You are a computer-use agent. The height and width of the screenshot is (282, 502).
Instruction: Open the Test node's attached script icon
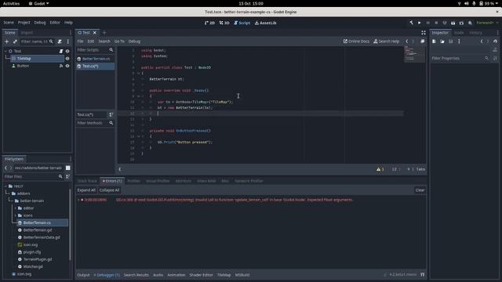click(61, 51)
